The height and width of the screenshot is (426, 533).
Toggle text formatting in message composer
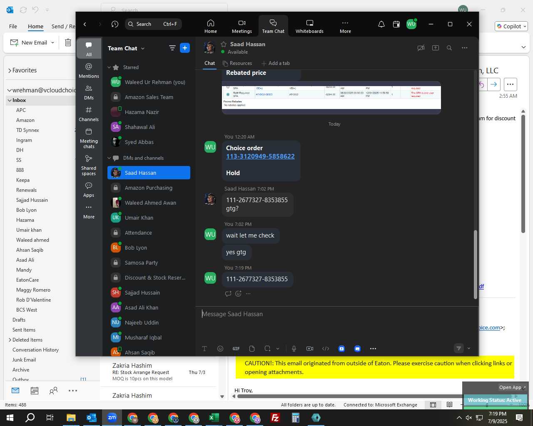[204, 349]
